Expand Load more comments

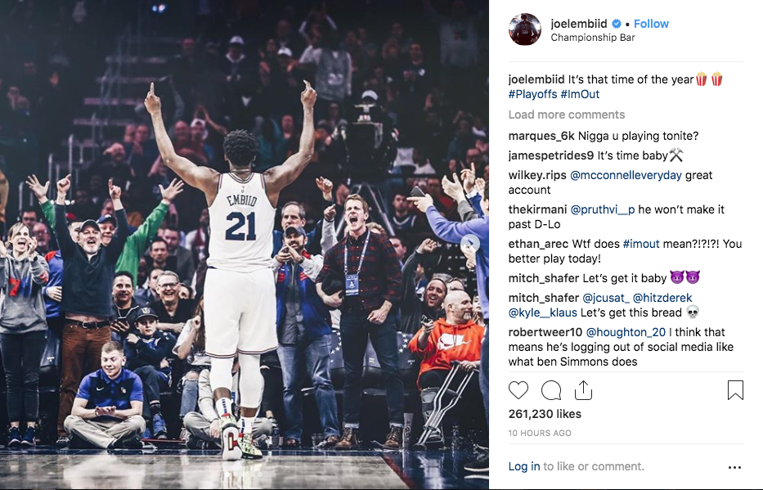567,115
